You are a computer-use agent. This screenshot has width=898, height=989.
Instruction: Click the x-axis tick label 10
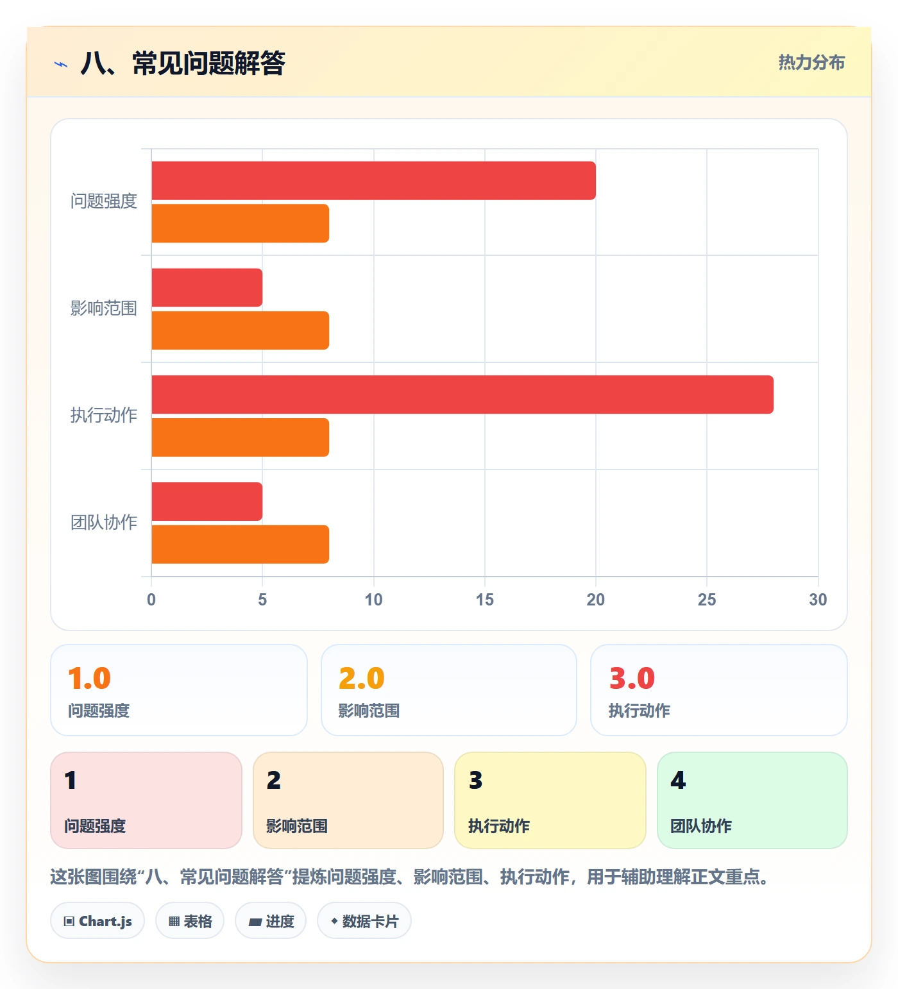(x=373, y=600)
